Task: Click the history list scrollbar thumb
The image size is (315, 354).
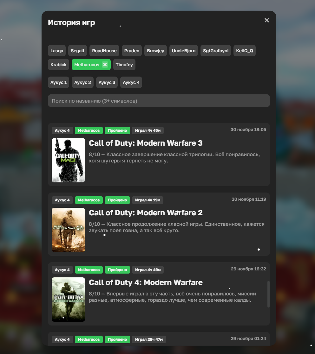Action: pyautogui.click(x=268, y=294)
